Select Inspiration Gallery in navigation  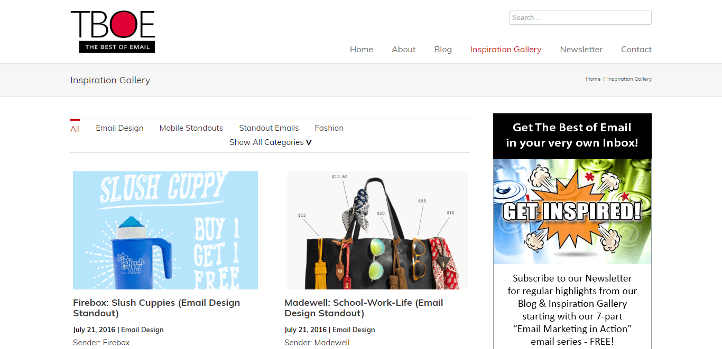click(505, 50)
